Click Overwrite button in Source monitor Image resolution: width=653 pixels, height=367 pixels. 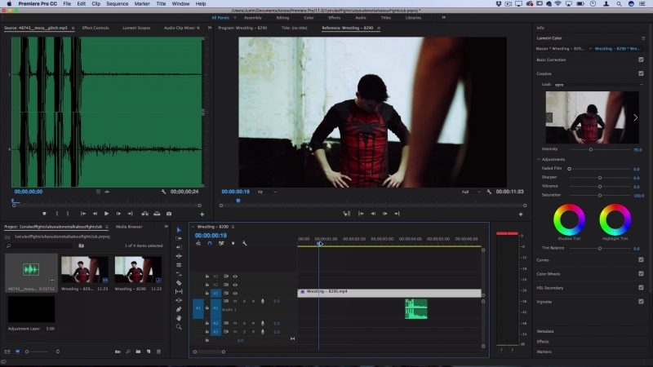(x=157, y=214)
